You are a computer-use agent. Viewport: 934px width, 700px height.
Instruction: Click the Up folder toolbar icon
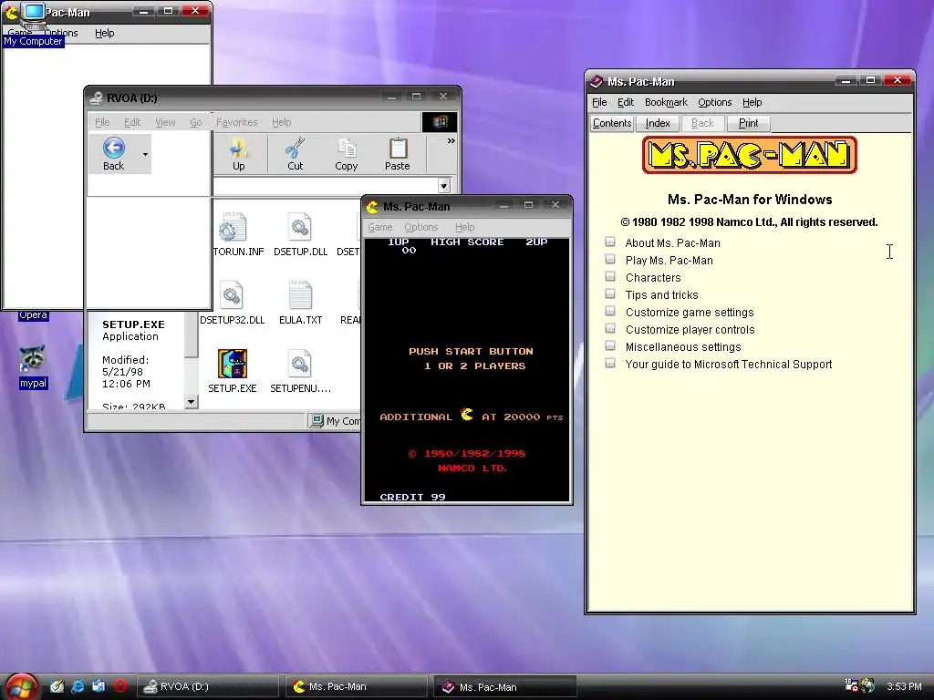point(239,149)
